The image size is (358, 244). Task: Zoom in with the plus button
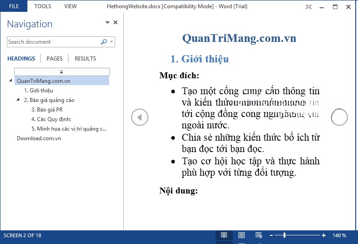point(324,235)
